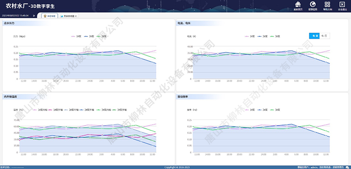Toggle 1#泵 series in 出水压力 chart legend

point(76,36)
